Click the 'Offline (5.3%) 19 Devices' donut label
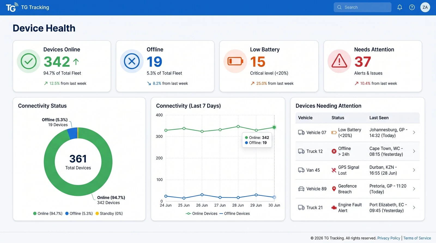 point(55,122)
